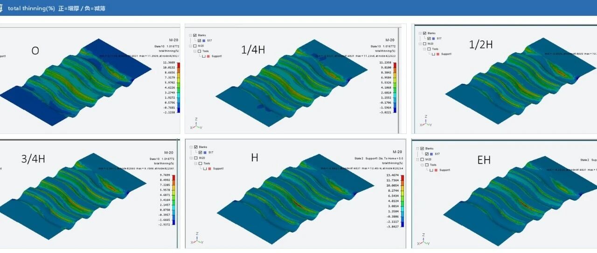This screenshot has width=597, height=253.
Task: Click legend value "11.3609" in O panel
Action: coord(169,62)
